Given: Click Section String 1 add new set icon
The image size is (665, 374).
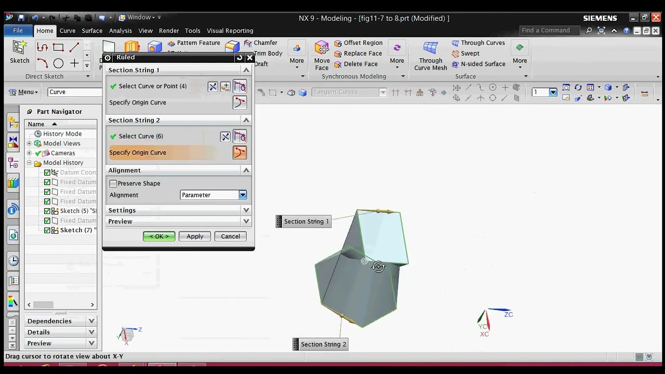Looking at the screenshot, I should [225, 87].
